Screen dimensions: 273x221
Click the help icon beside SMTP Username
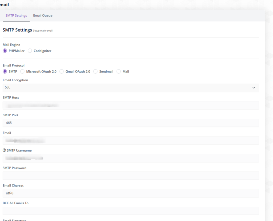[x=4, y=150]
